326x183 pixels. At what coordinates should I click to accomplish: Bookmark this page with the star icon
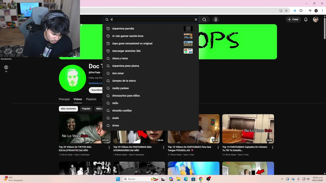tap(286, 11)
